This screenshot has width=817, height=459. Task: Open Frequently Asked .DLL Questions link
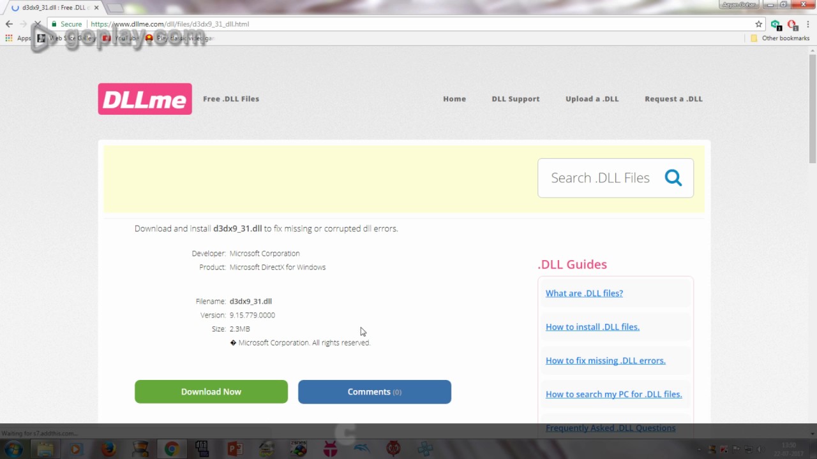tap(610, 428)
